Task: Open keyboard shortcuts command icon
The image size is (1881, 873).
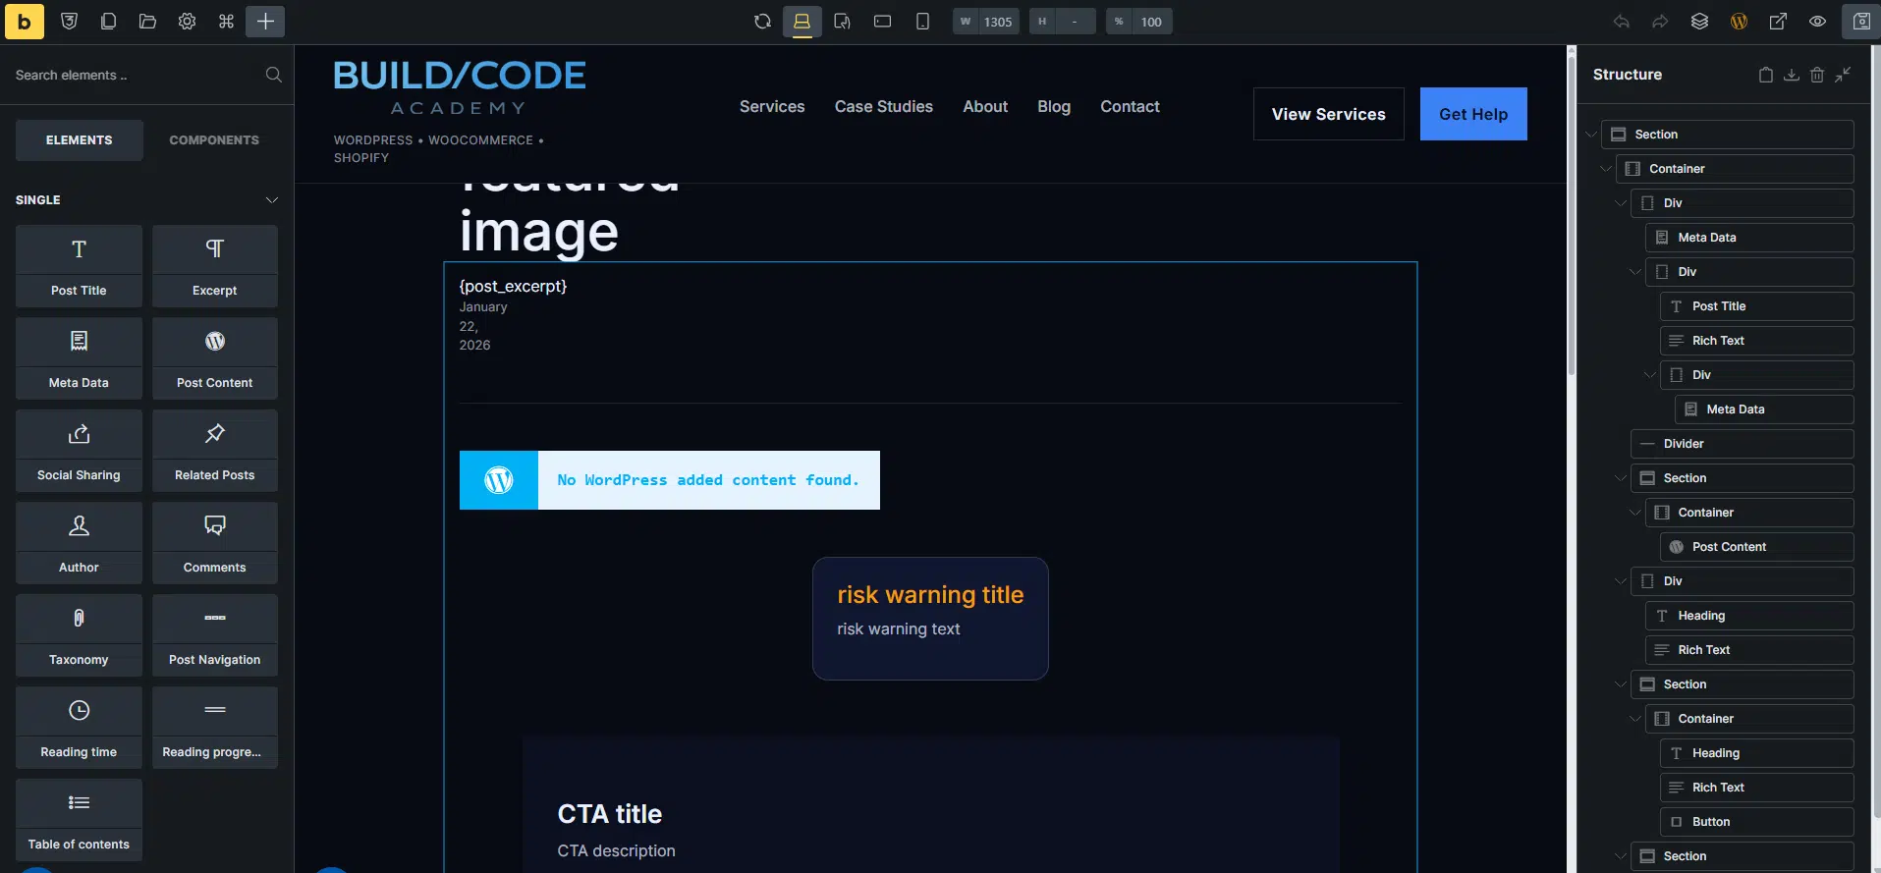Action: (226, 22)
